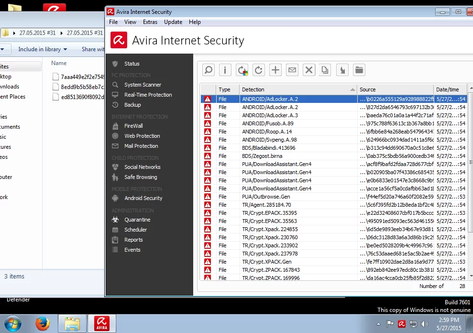Select the TR/Crypt.EPACK.35395 row

[334, 213]
